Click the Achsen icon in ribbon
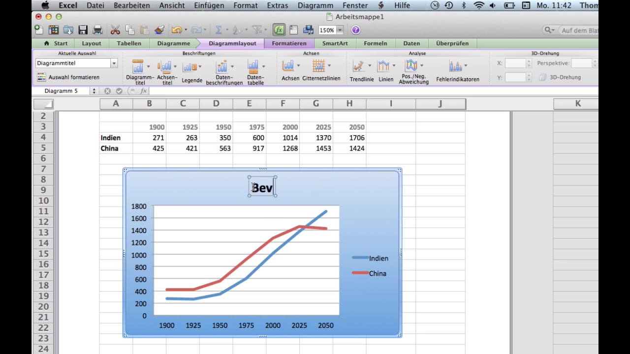This screenshot has width=630, height=354. point(288,65)
